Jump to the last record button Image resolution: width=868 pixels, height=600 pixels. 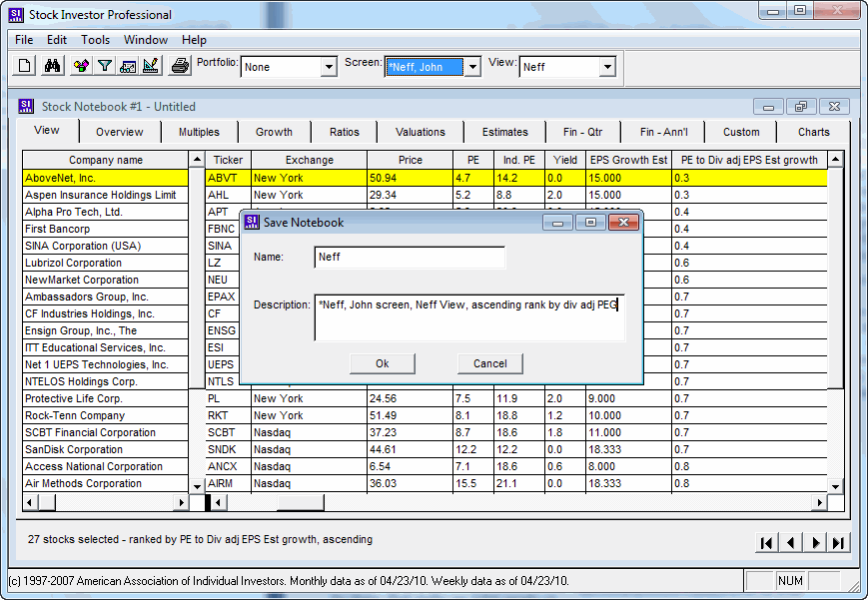click(x=839, y=543)
